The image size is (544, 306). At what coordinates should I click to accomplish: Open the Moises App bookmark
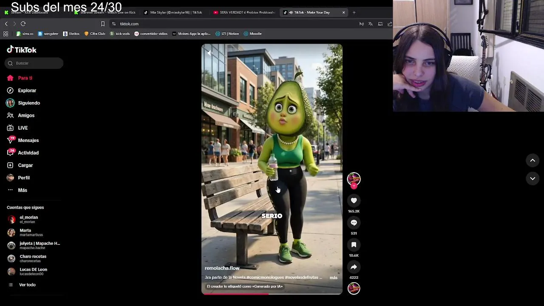191,34
